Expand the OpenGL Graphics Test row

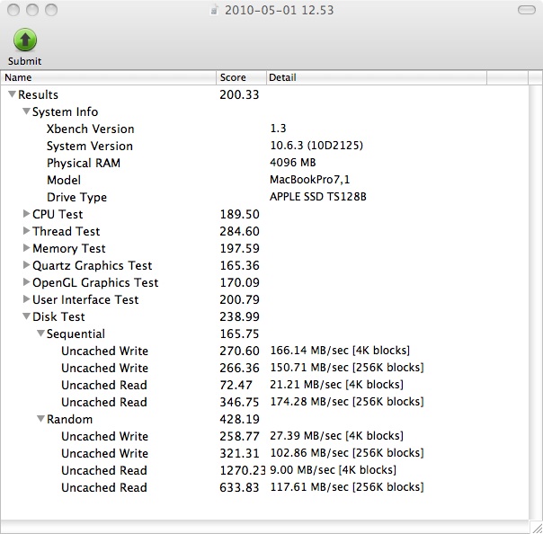(x=26, y=282)
